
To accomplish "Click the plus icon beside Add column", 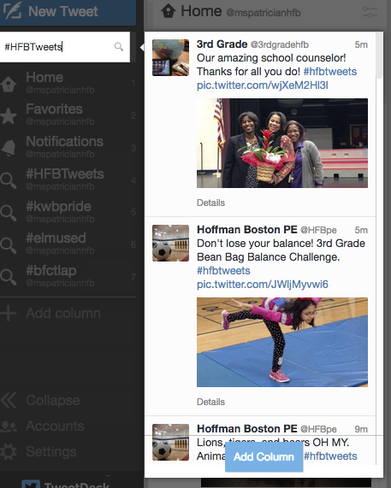I will tap(9, 313).
